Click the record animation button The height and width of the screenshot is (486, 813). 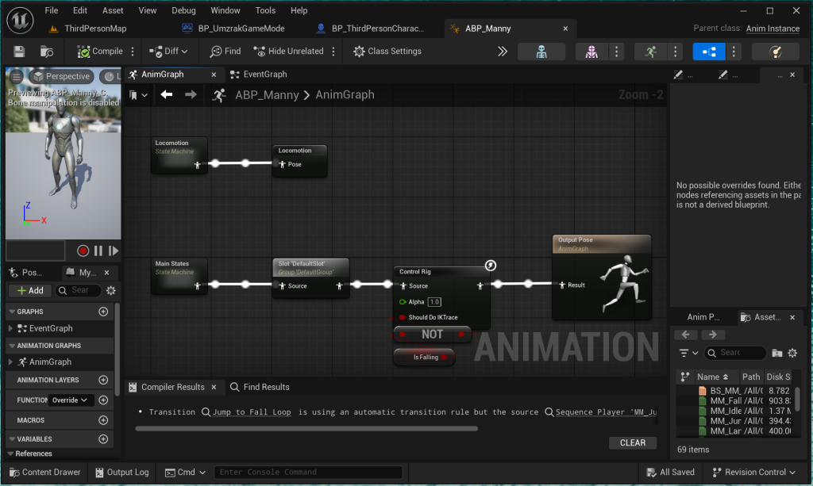pos(83,251)
